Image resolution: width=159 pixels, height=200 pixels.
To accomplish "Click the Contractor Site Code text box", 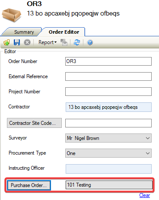I will (108, 123).
